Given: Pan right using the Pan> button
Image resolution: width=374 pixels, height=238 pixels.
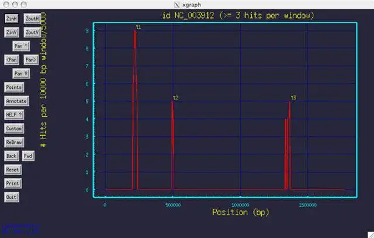Looking at the screenshot, I should [x=31, y=60].
